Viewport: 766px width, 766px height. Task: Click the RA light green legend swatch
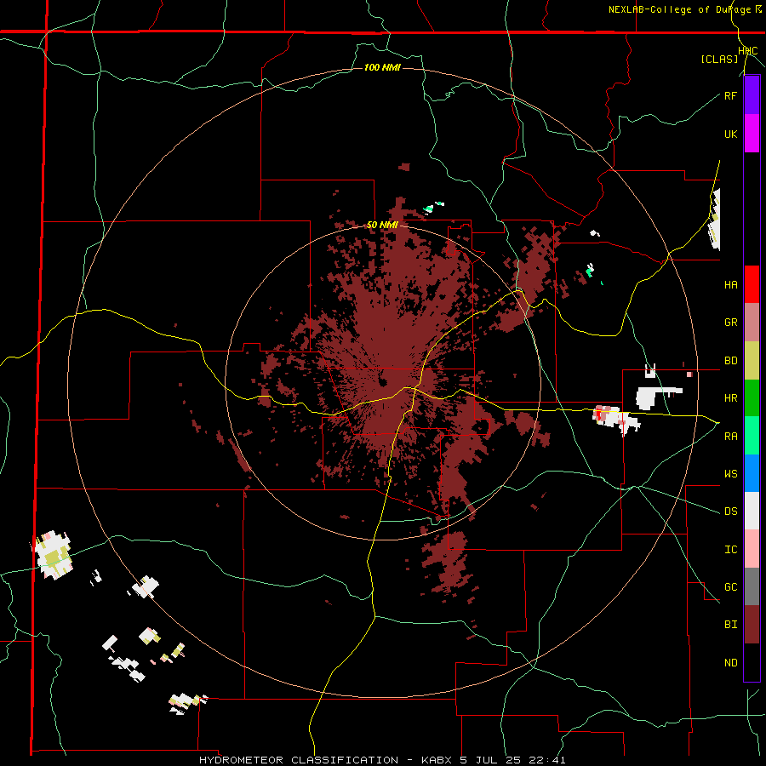pyautogui.click(x=752, y=436)
